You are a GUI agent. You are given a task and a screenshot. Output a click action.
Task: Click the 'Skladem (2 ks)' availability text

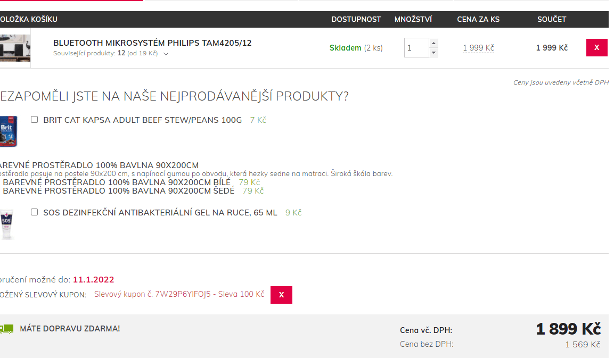click(356, 48)
